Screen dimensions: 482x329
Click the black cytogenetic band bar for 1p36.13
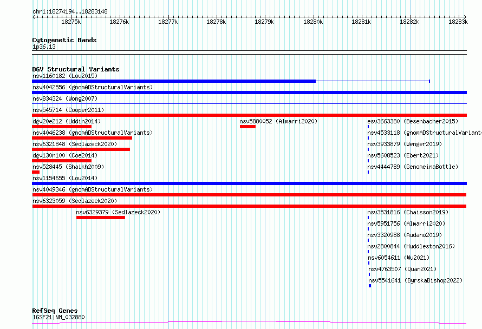[249, 52]
